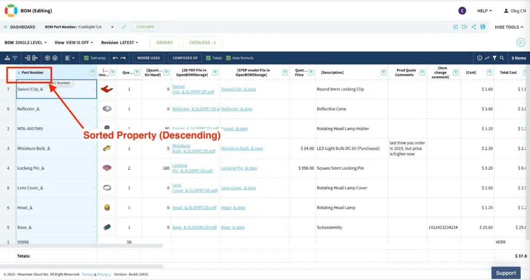Screen dimensions: 530x280
Task: Click the undo arrow in the toolbar
Action: (x=115, y=58)
